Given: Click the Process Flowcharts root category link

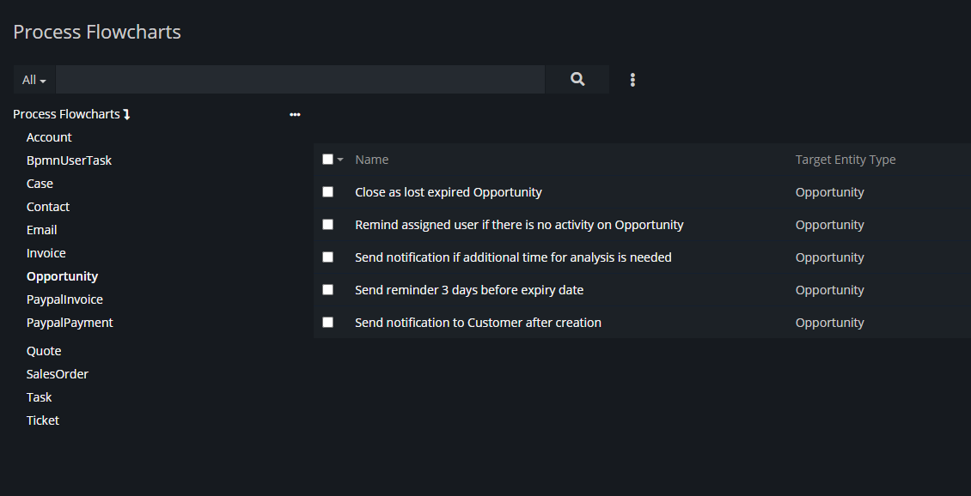Looking at the screenshot, I should 66,114.
